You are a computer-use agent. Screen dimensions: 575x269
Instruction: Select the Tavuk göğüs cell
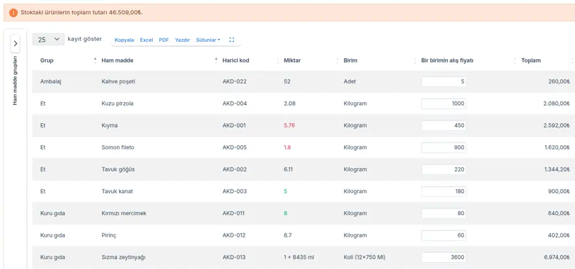pos(118,169)
